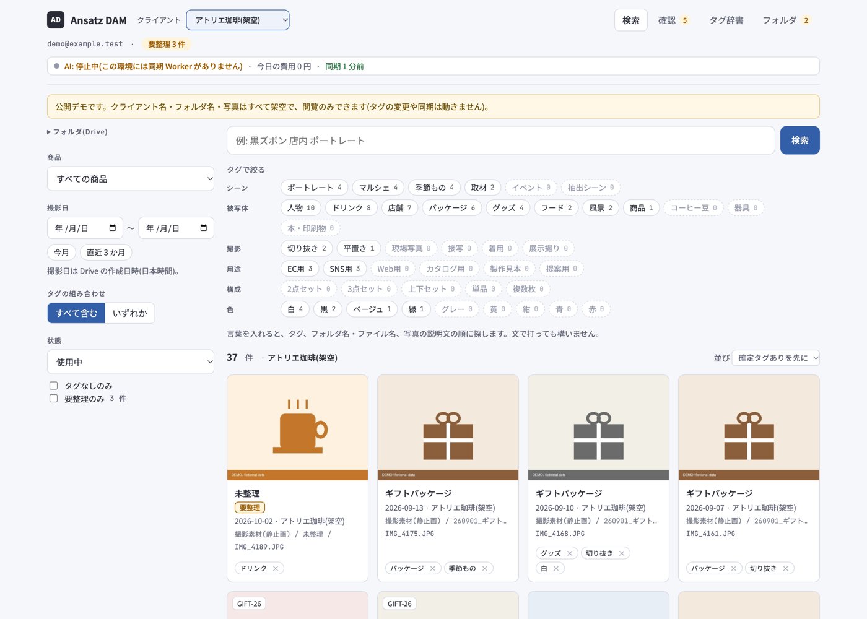The height and width of the screenshot is (619, 867).
Task: Click the 今月 date shortcut button
Action: [x=61, y=252]
